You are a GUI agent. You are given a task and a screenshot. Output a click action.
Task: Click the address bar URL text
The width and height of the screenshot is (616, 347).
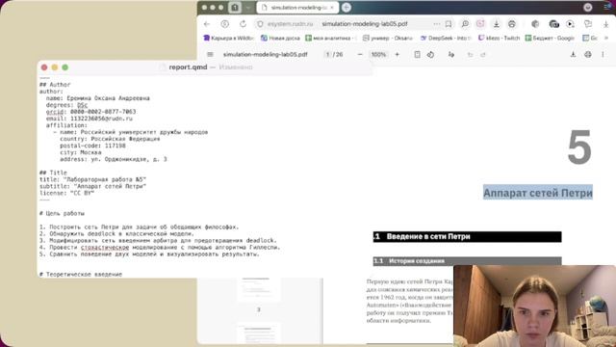[365, 24]
